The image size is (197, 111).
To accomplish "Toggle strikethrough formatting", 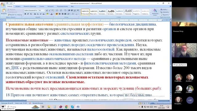I will [35, 14].
